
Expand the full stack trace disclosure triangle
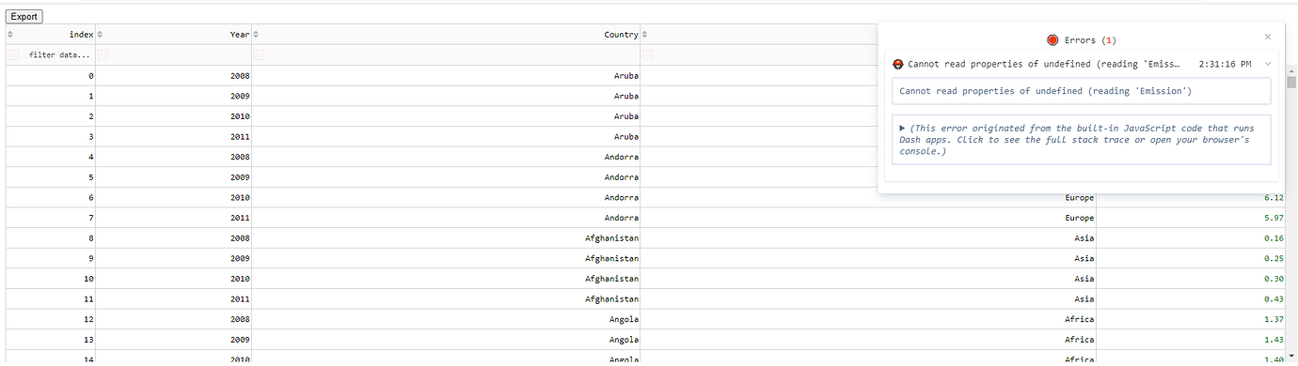(903, 128)
